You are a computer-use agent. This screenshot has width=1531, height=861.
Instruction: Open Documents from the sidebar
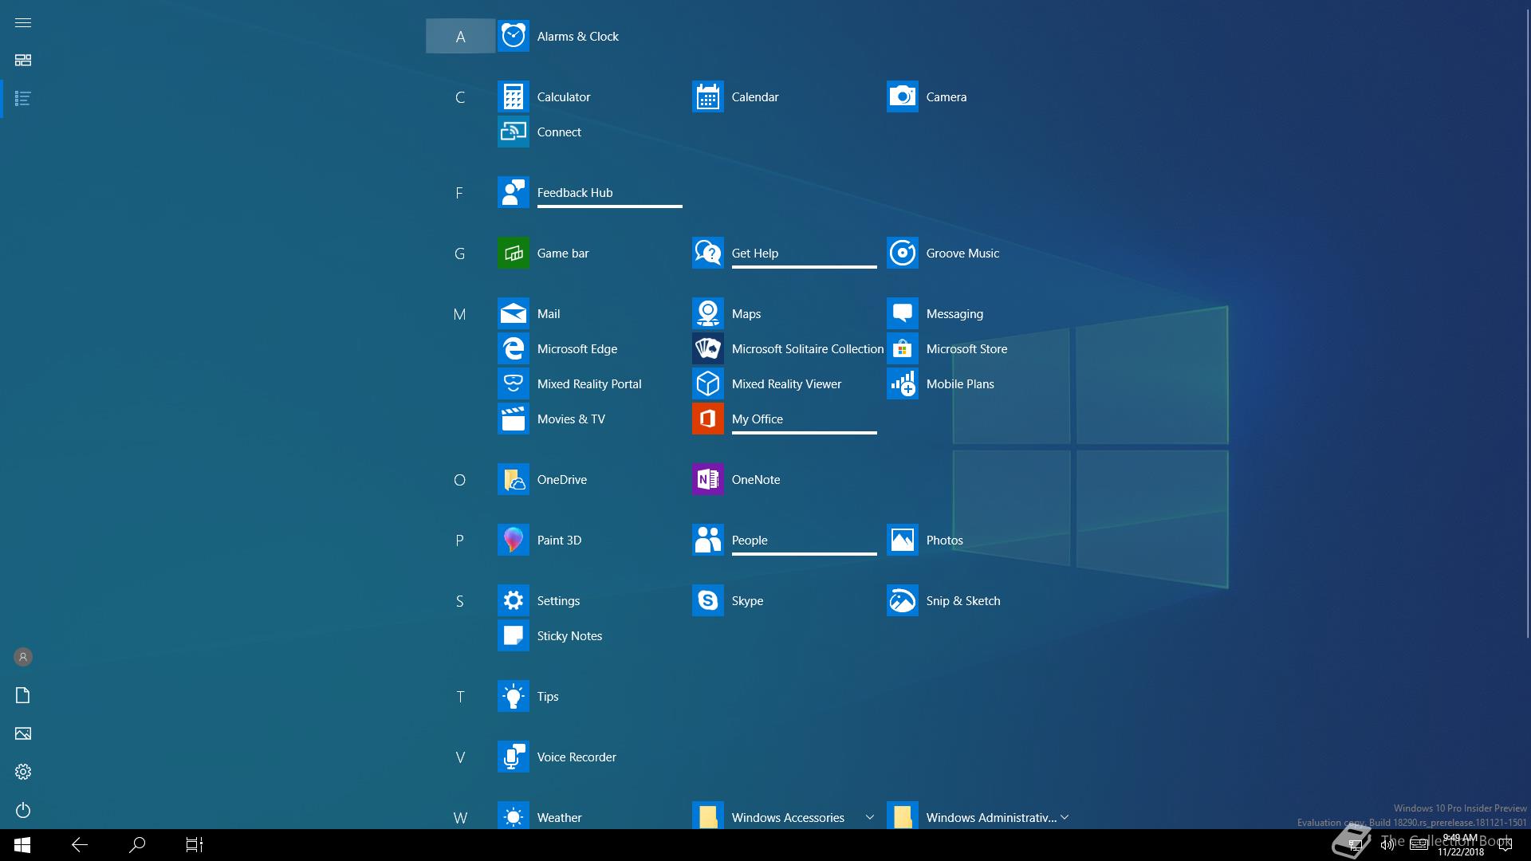click(23, 695)
